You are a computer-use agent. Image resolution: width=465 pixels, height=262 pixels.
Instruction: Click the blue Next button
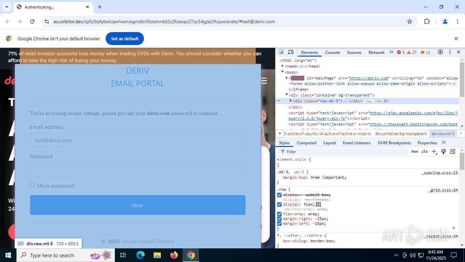[138, 205]
